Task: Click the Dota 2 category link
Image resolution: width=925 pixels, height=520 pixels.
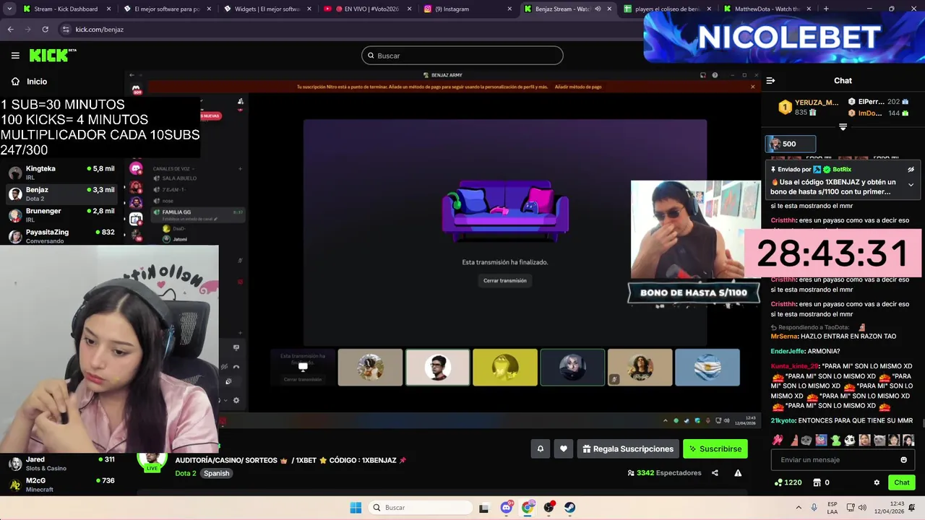Action: (x=186, y=474)
